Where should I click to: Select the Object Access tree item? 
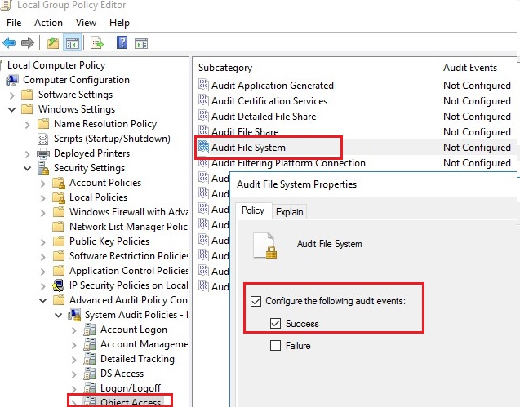point(131,401)
